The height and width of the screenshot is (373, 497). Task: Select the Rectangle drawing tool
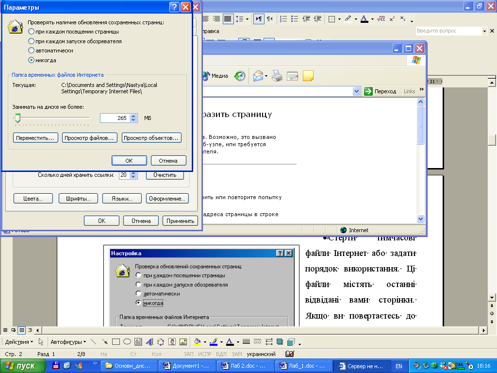point(116,341)
